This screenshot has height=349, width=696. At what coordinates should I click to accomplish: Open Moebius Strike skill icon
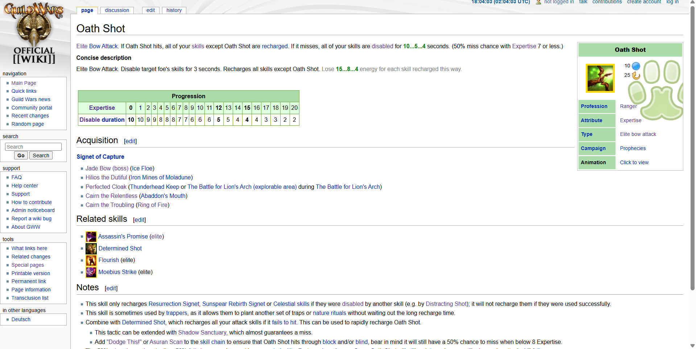pyautogui.click(x=91, y=272)
